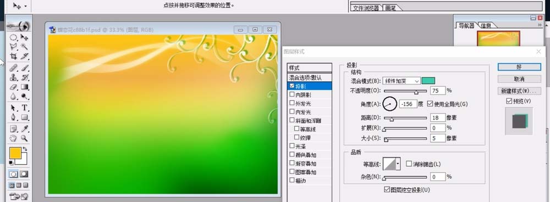Image resolution: width=550 pixels, height=202 pixels.
Task: Enable the 内发光 style checkbox
Action: [x=292, y=111]
